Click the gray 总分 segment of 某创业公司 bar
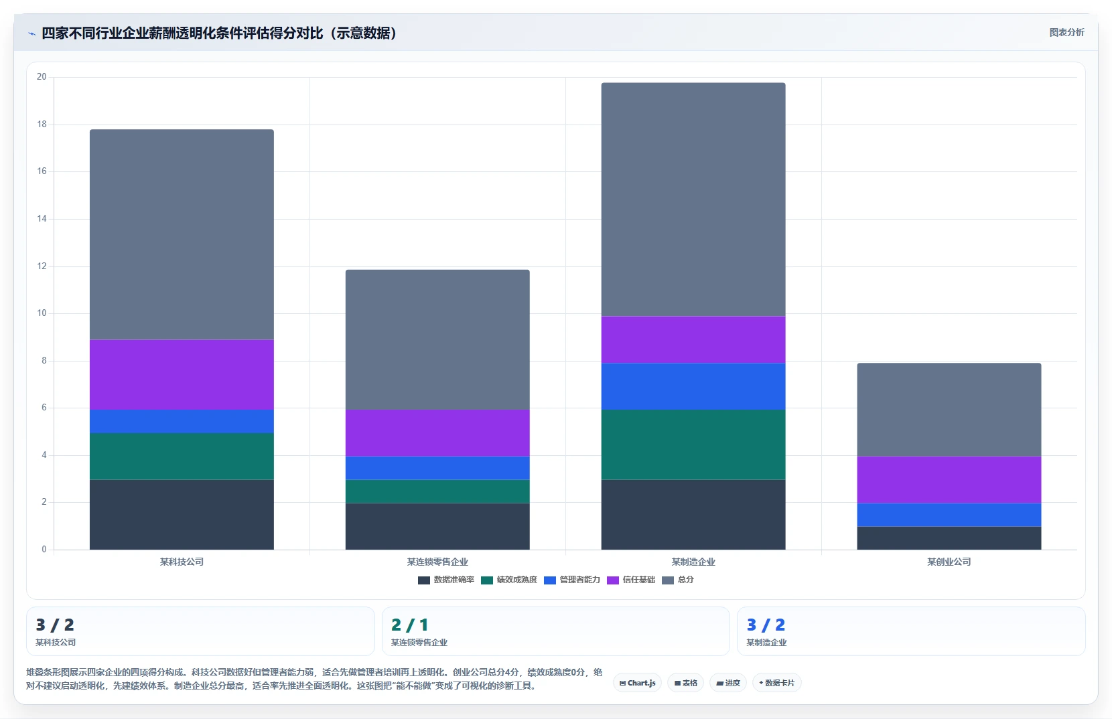 949,410
